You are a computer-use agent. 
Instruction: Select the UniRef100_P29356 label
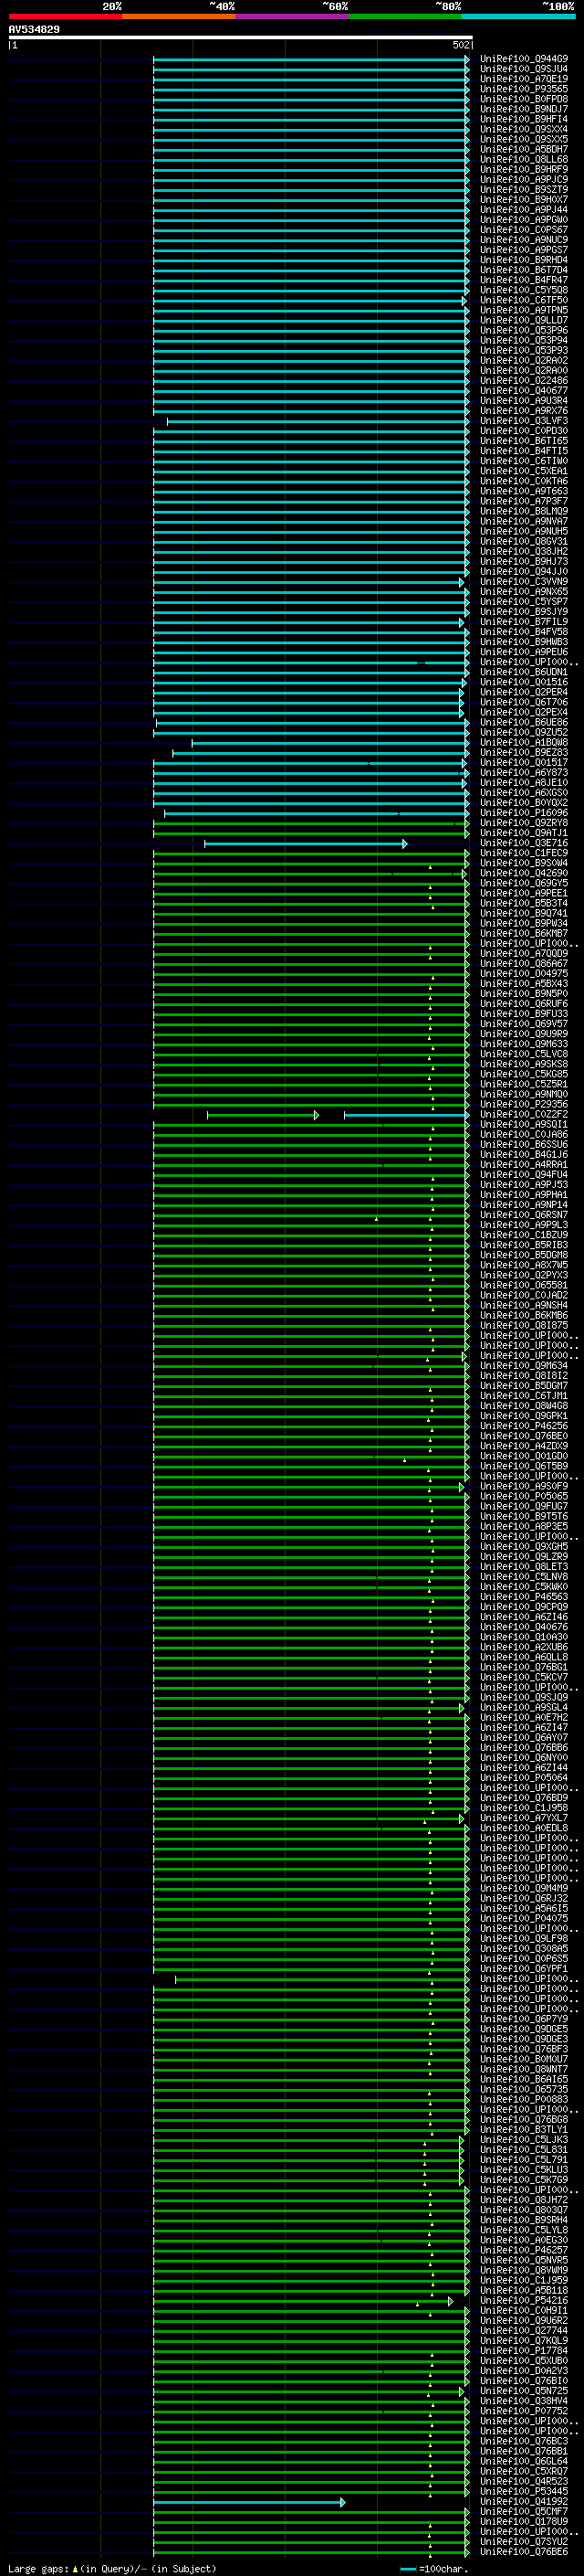click(524, 1104)
